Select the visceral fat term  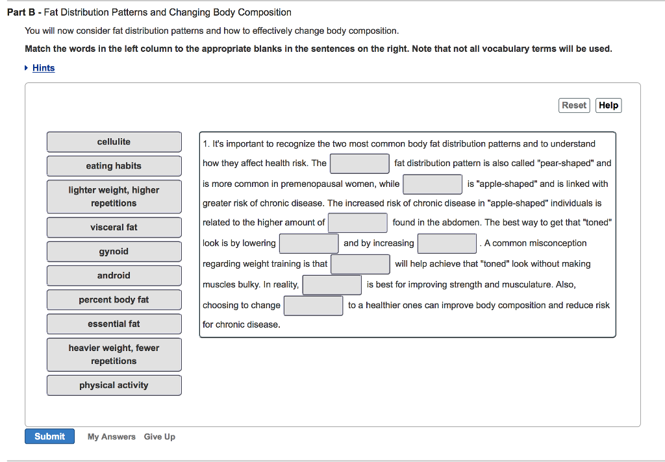pos(114,227)
